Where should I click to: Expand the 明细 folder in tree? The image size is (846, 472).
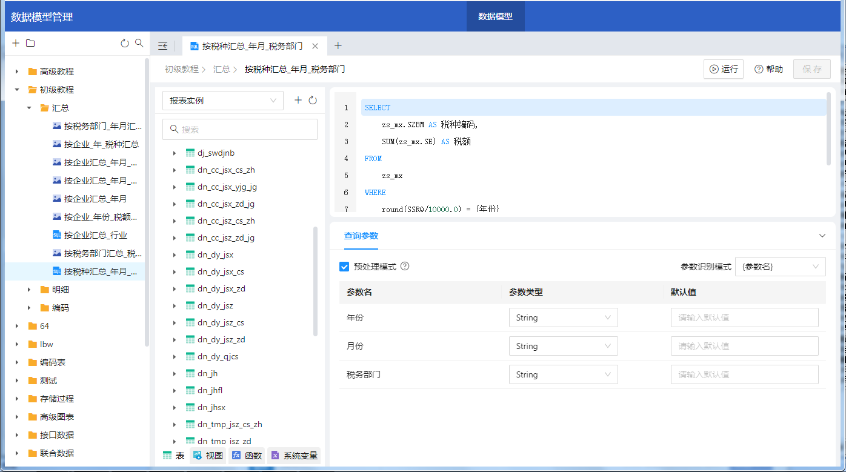(x=29, y=290)
